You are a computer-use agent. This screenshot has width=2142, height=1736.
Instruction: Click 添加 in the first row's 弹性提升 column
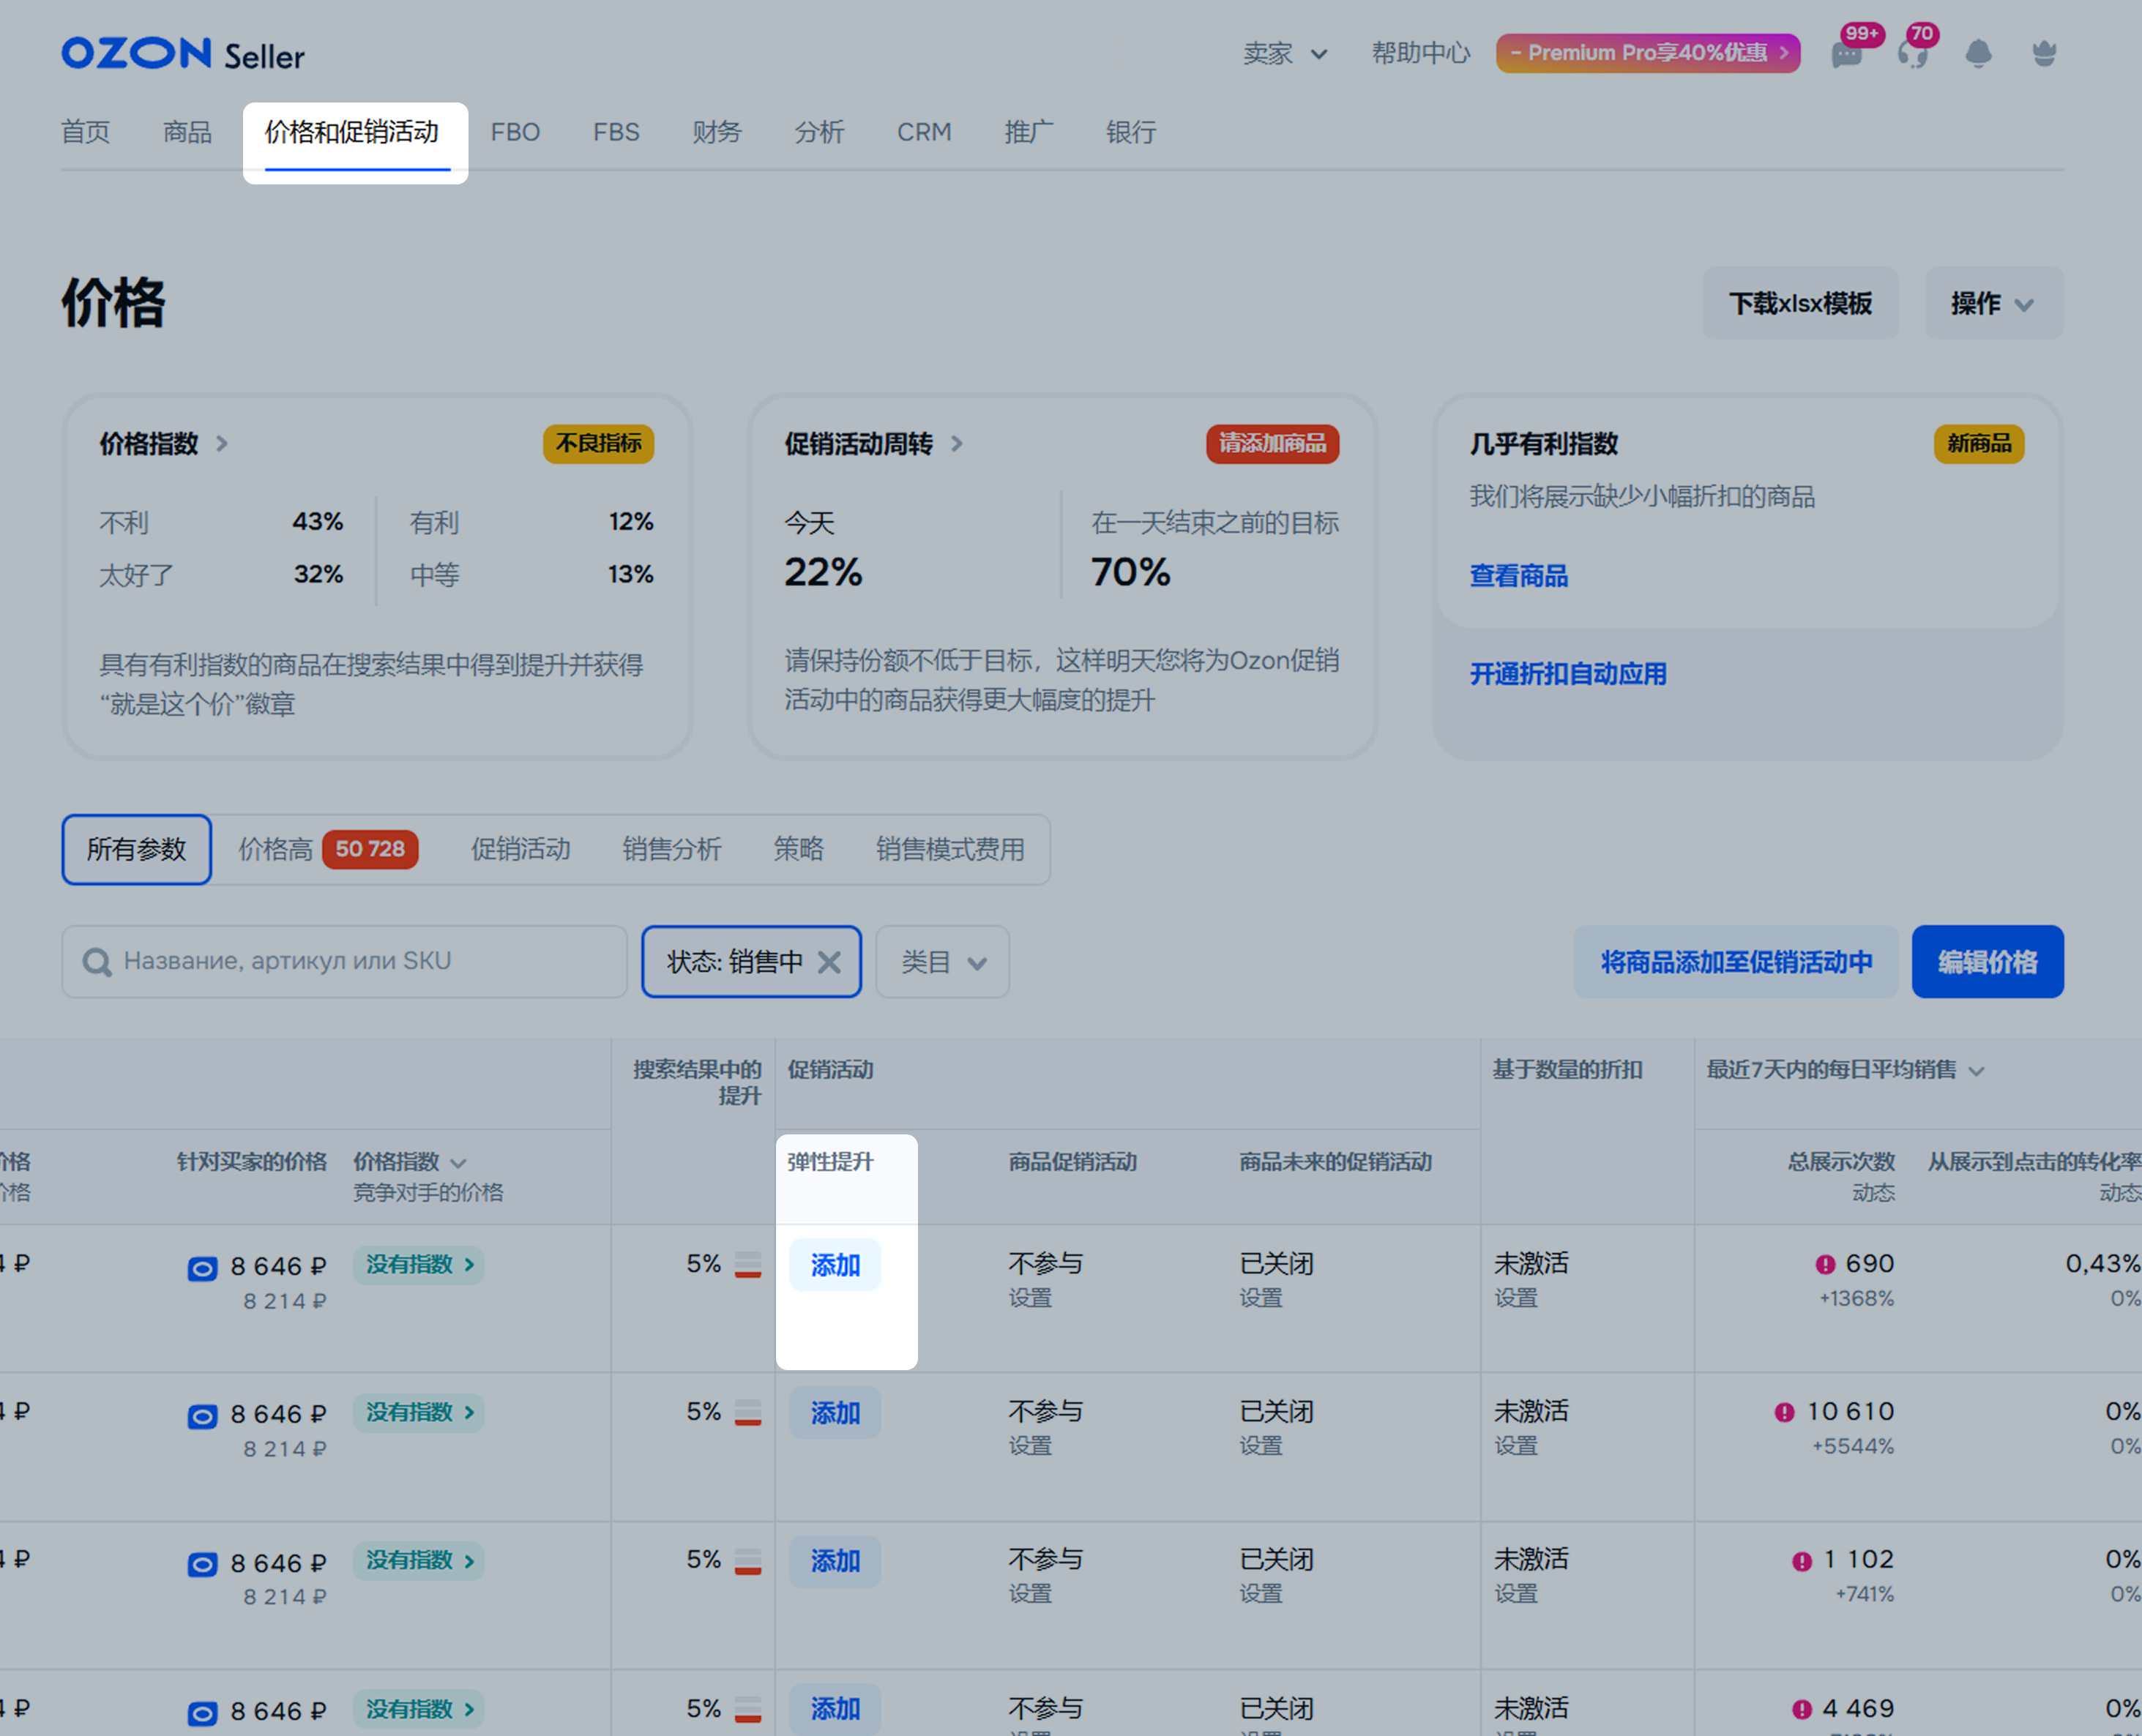tap(835, 1265)
